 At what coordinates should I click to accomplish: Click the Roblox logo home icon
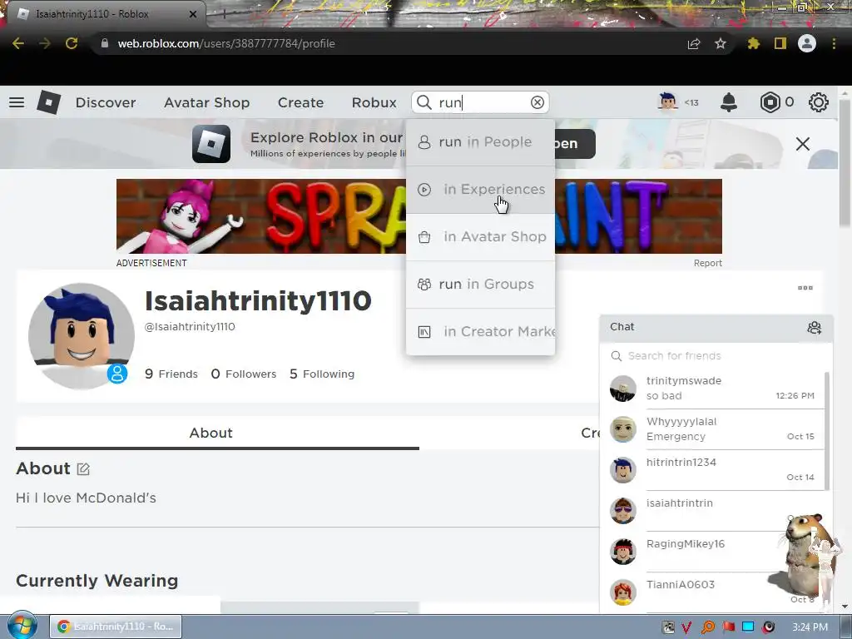(x=48, y=102)
